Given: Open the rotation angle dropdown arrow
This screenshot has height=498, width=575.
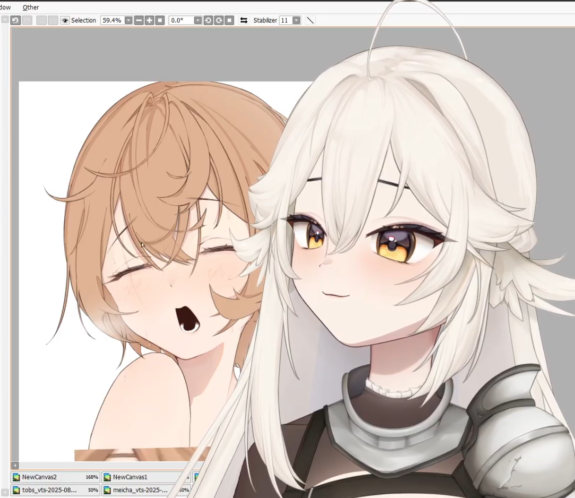Looking at the screenshot, I should click(198, 20).
